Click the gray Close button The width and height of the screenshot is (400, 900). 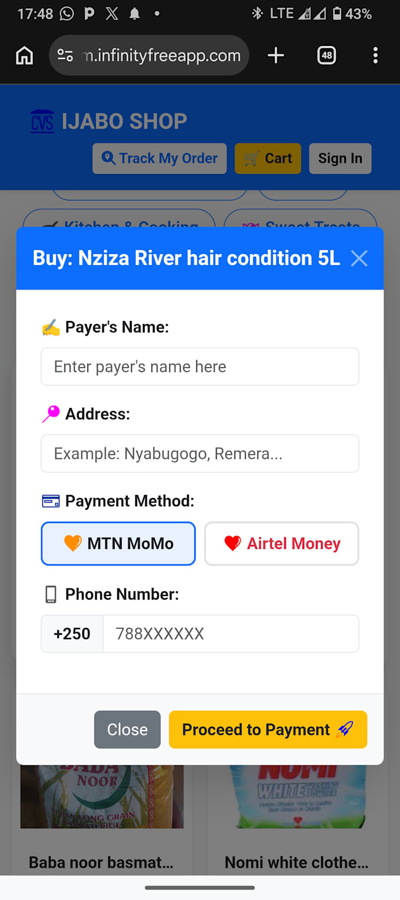(127, 730)
